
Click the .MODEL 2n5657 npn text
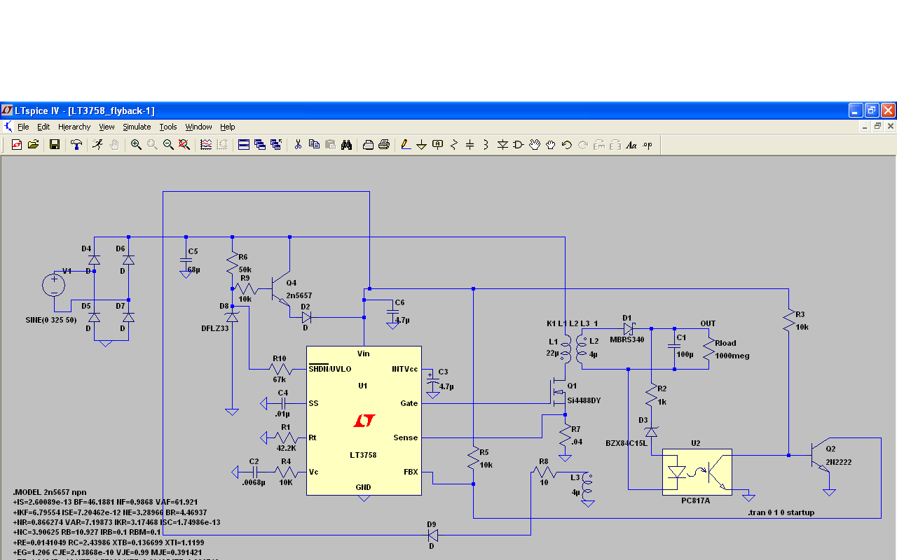tap(48, 492)
